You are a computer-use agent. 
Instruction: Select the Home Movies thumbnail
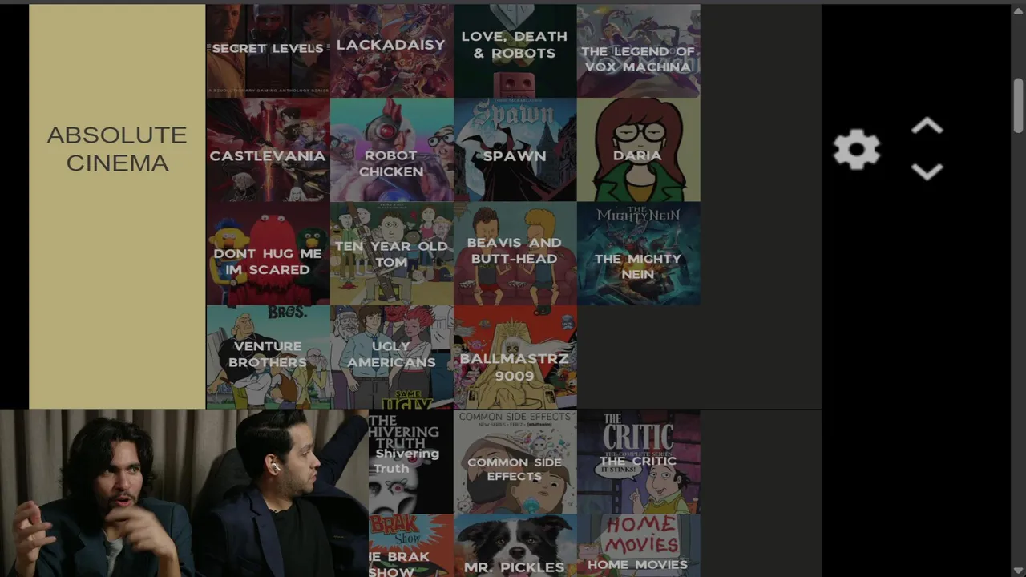coord(638,546)
